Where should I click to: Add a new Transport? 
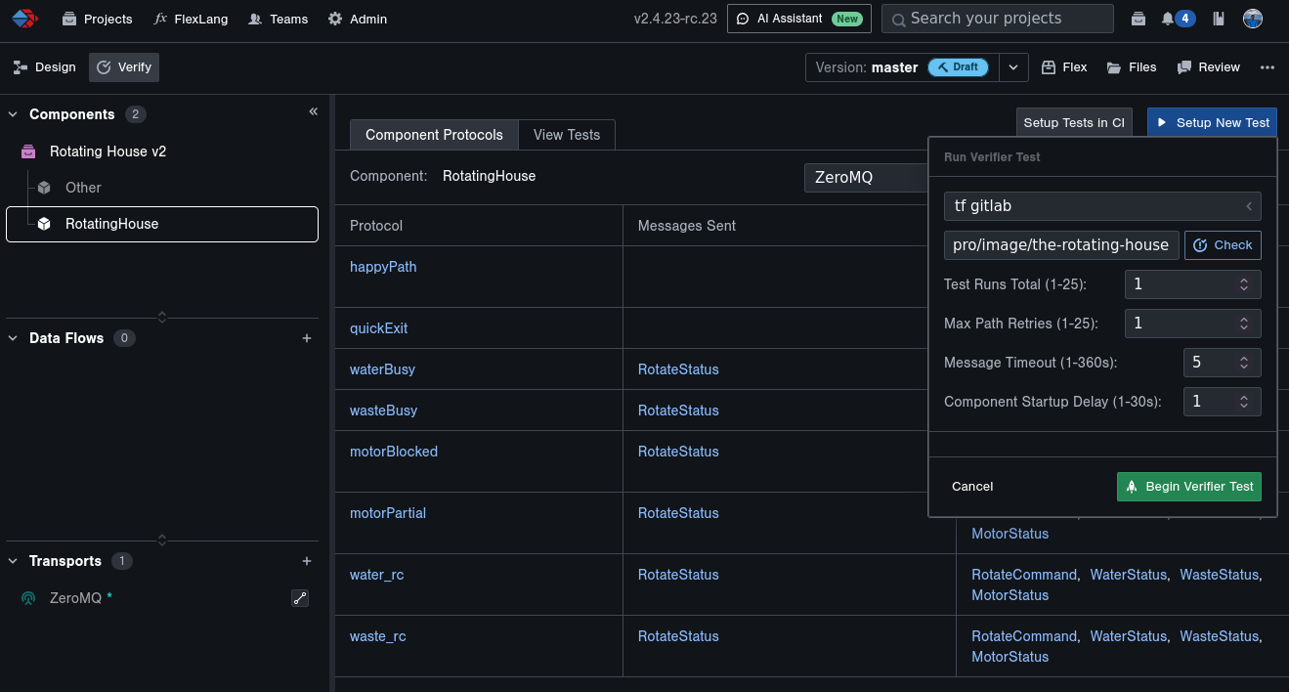click(x=307, y=561)
